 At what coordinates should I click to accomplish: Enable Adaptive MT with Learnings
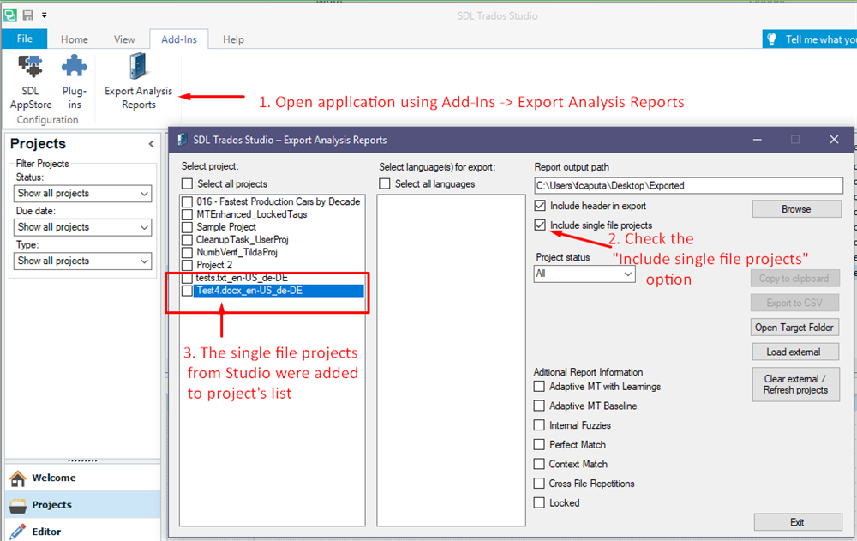coord(539,386)
